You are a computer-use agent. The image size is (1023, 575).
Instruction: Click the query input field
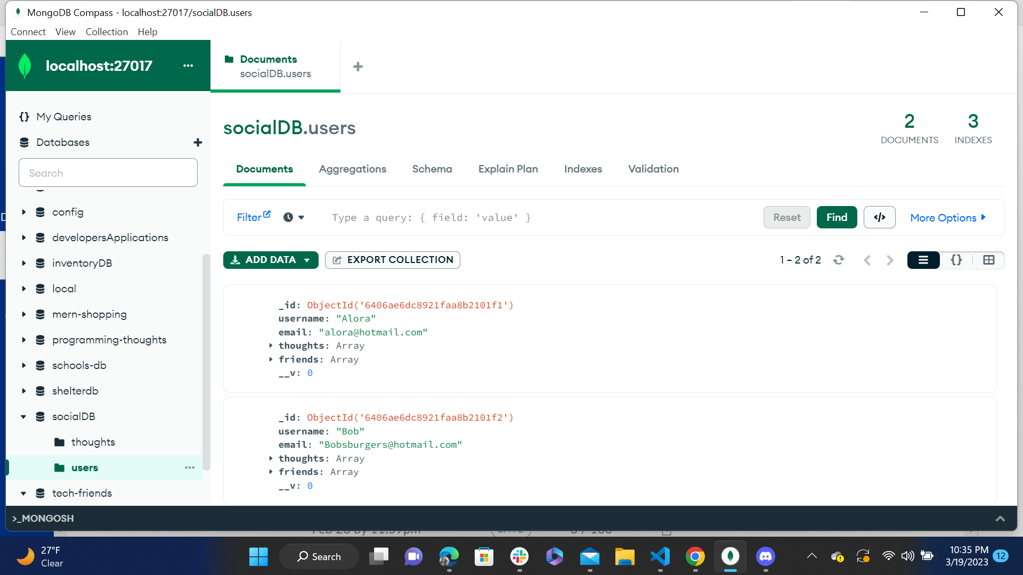[x=533, y=217]
